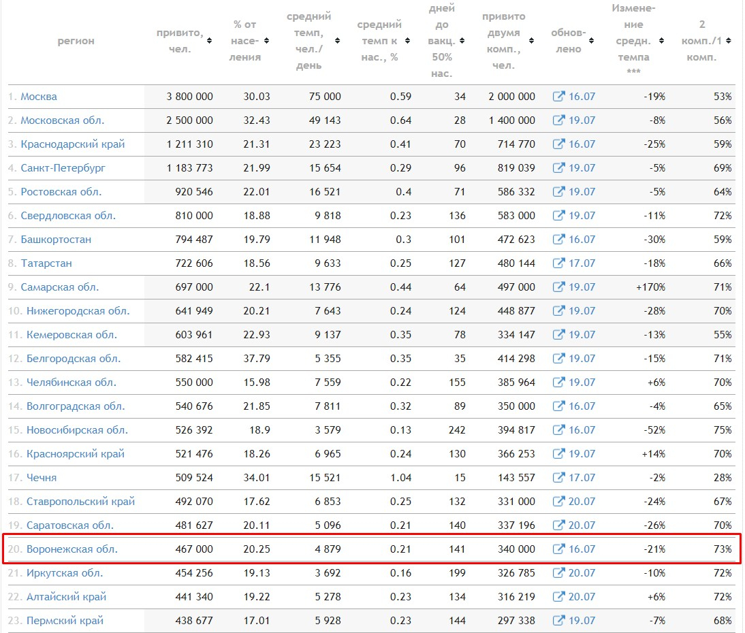Open external link icon in Татарстан row

click(x=558, y=263)
